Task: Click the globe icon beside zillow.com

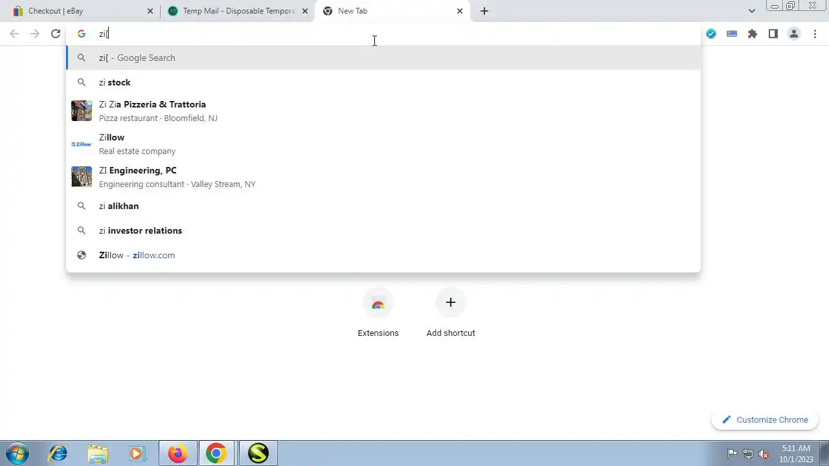Action: point(82,255)
